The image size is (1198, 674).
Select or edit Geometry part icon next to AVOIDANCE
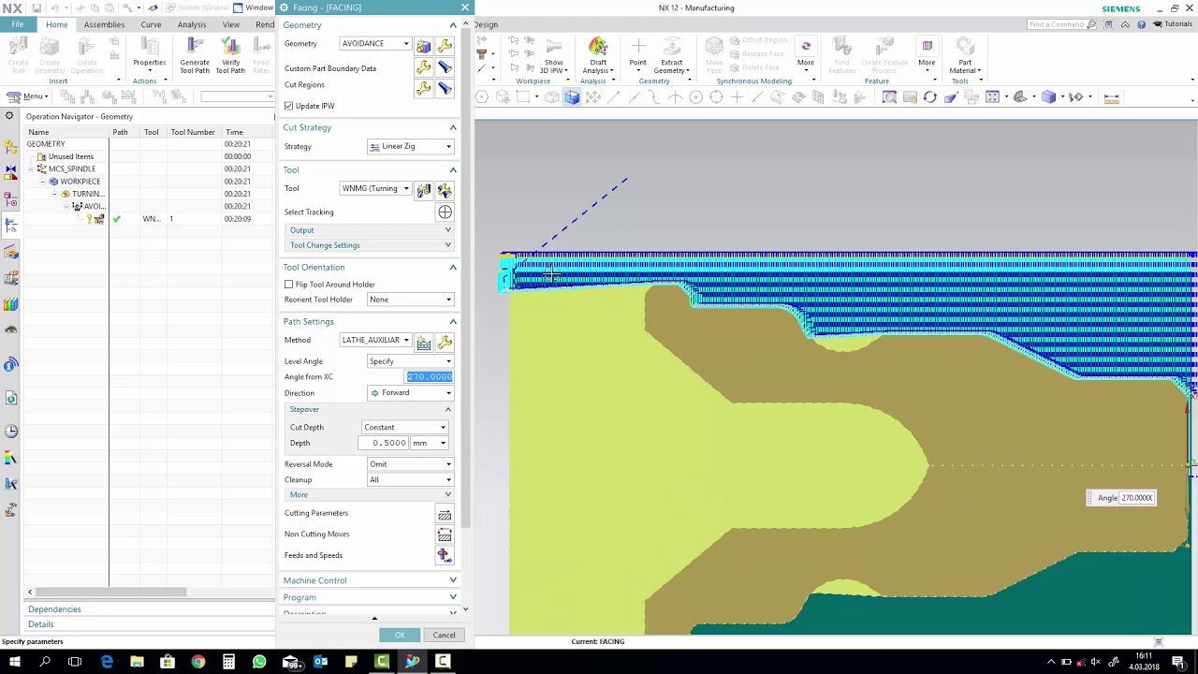pyautogui.click(x=424, y=45)
